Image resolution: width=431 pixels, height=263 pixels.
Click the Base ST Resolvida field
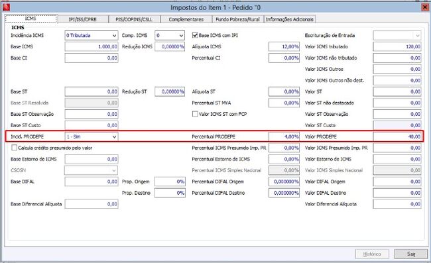coord(92,103)
